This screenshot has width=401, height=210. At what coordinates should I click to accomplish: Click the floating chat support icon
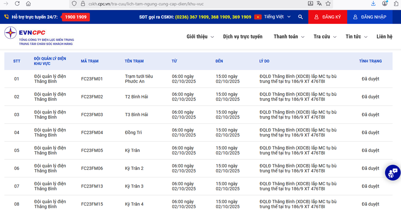(392, 172)
